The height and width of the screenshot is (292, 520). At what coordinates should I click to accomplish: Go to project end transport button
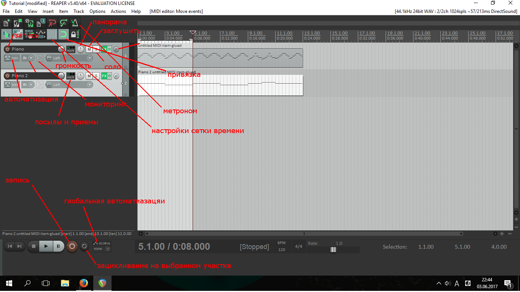[x=19, y=246]
